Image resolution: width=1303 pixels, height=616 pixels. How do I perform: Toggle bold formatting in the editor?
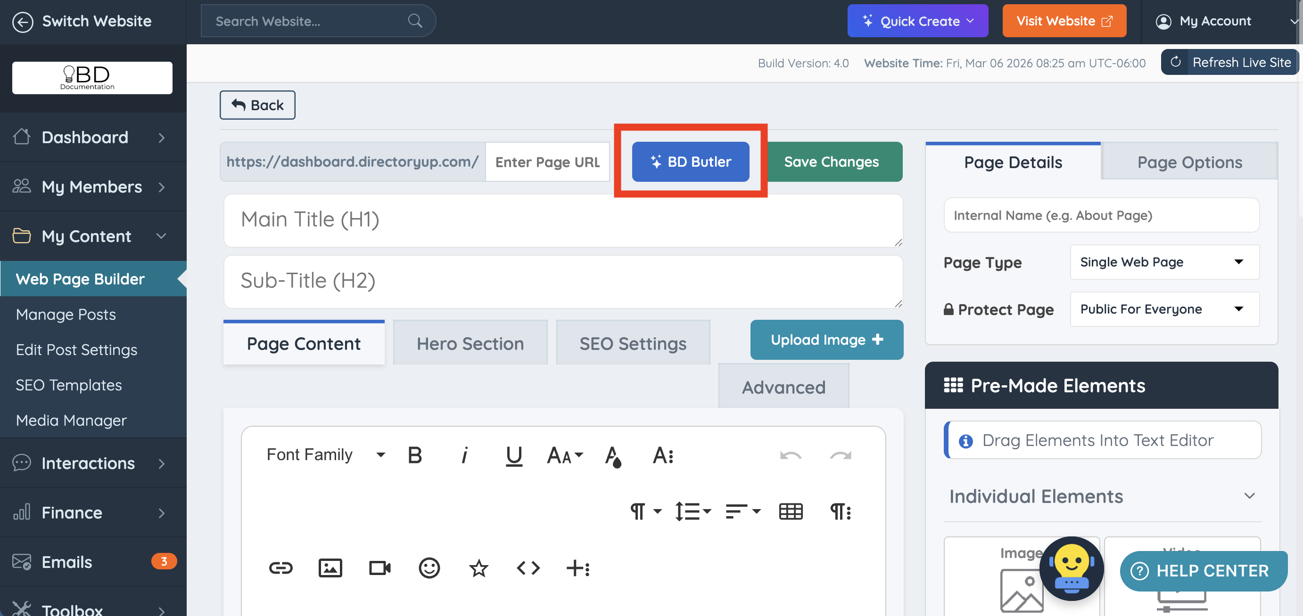coord(415,455)
